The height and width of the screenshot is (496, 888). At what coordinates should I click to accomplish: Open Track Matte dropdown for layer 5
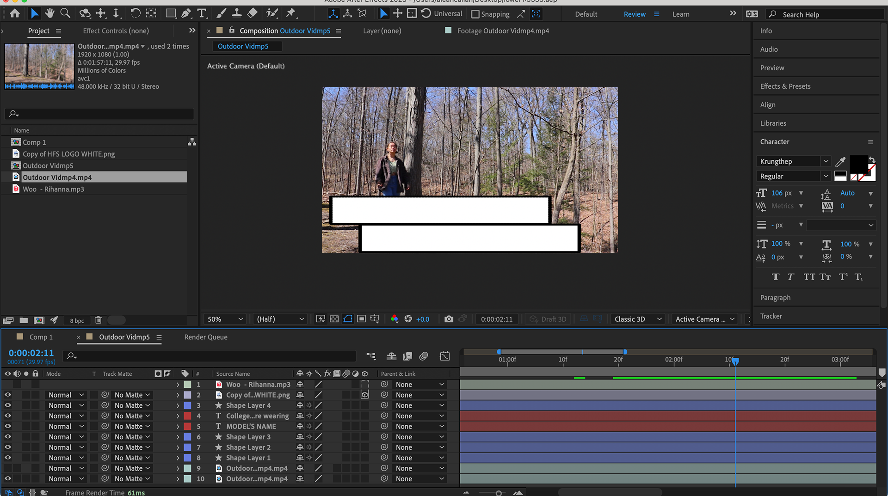[x=132, y=426]
